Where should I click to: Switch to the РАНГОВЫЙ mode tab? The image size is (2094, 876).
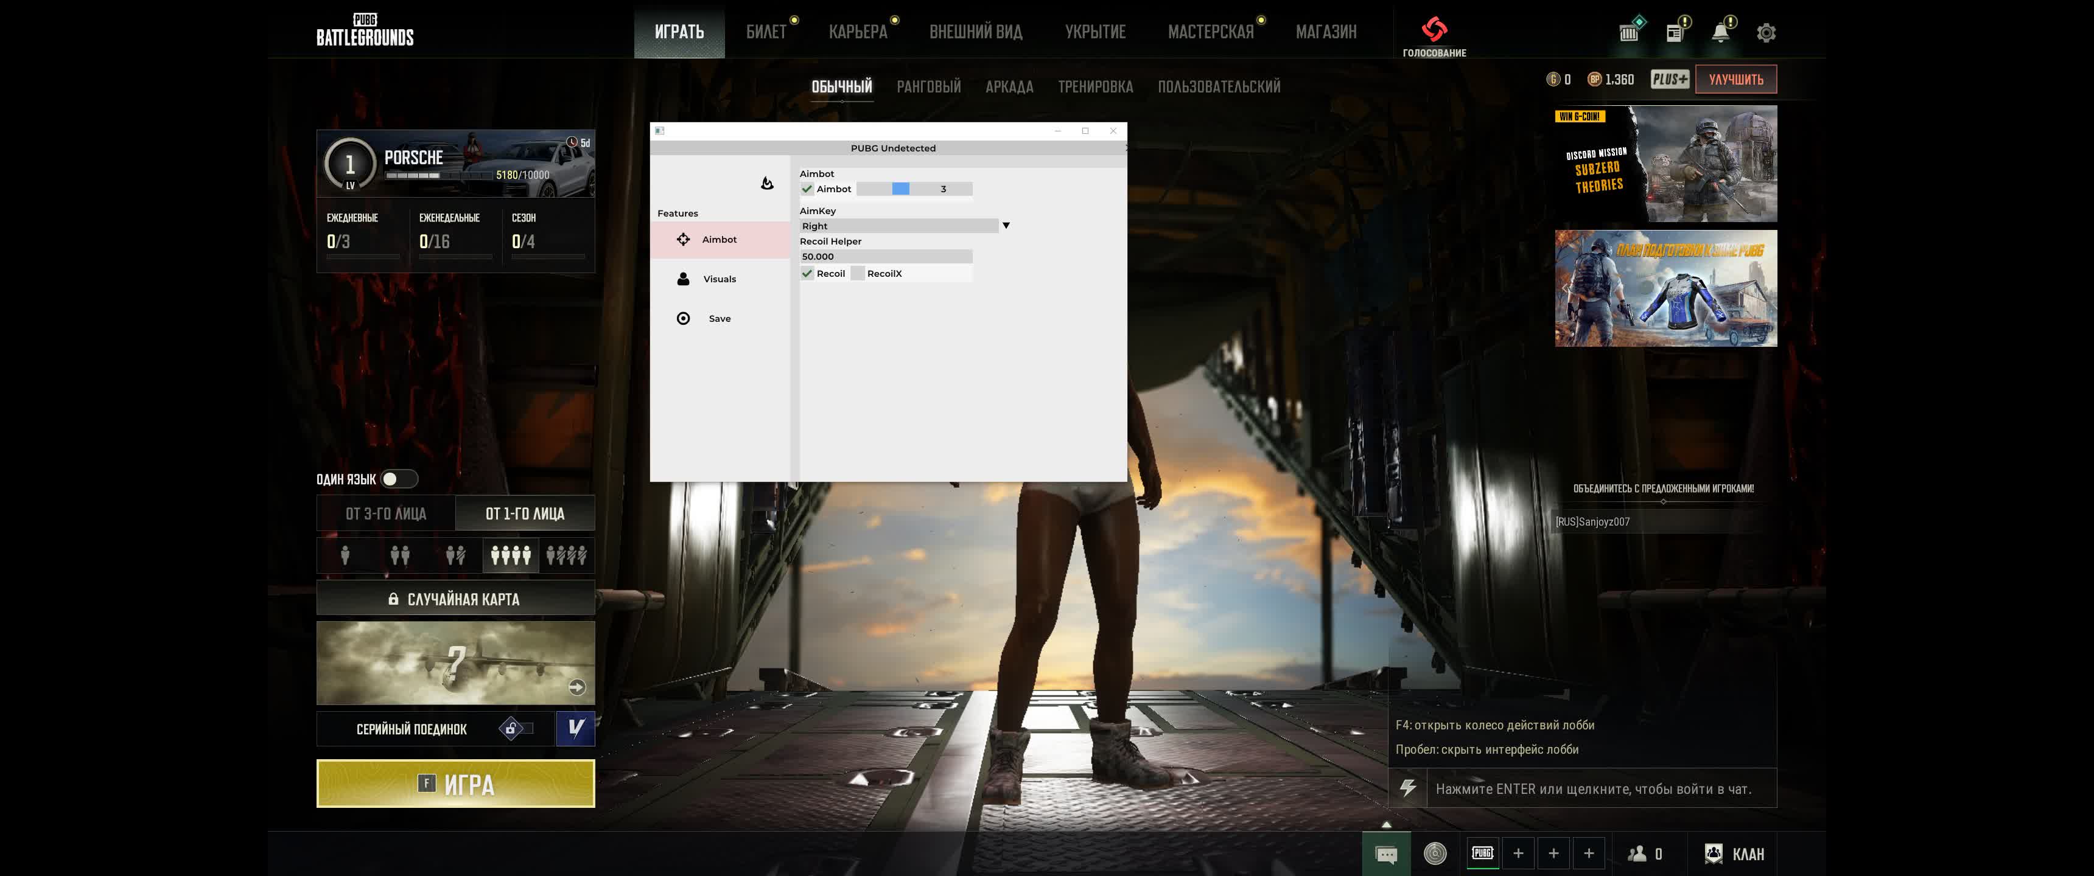[928, 86]
